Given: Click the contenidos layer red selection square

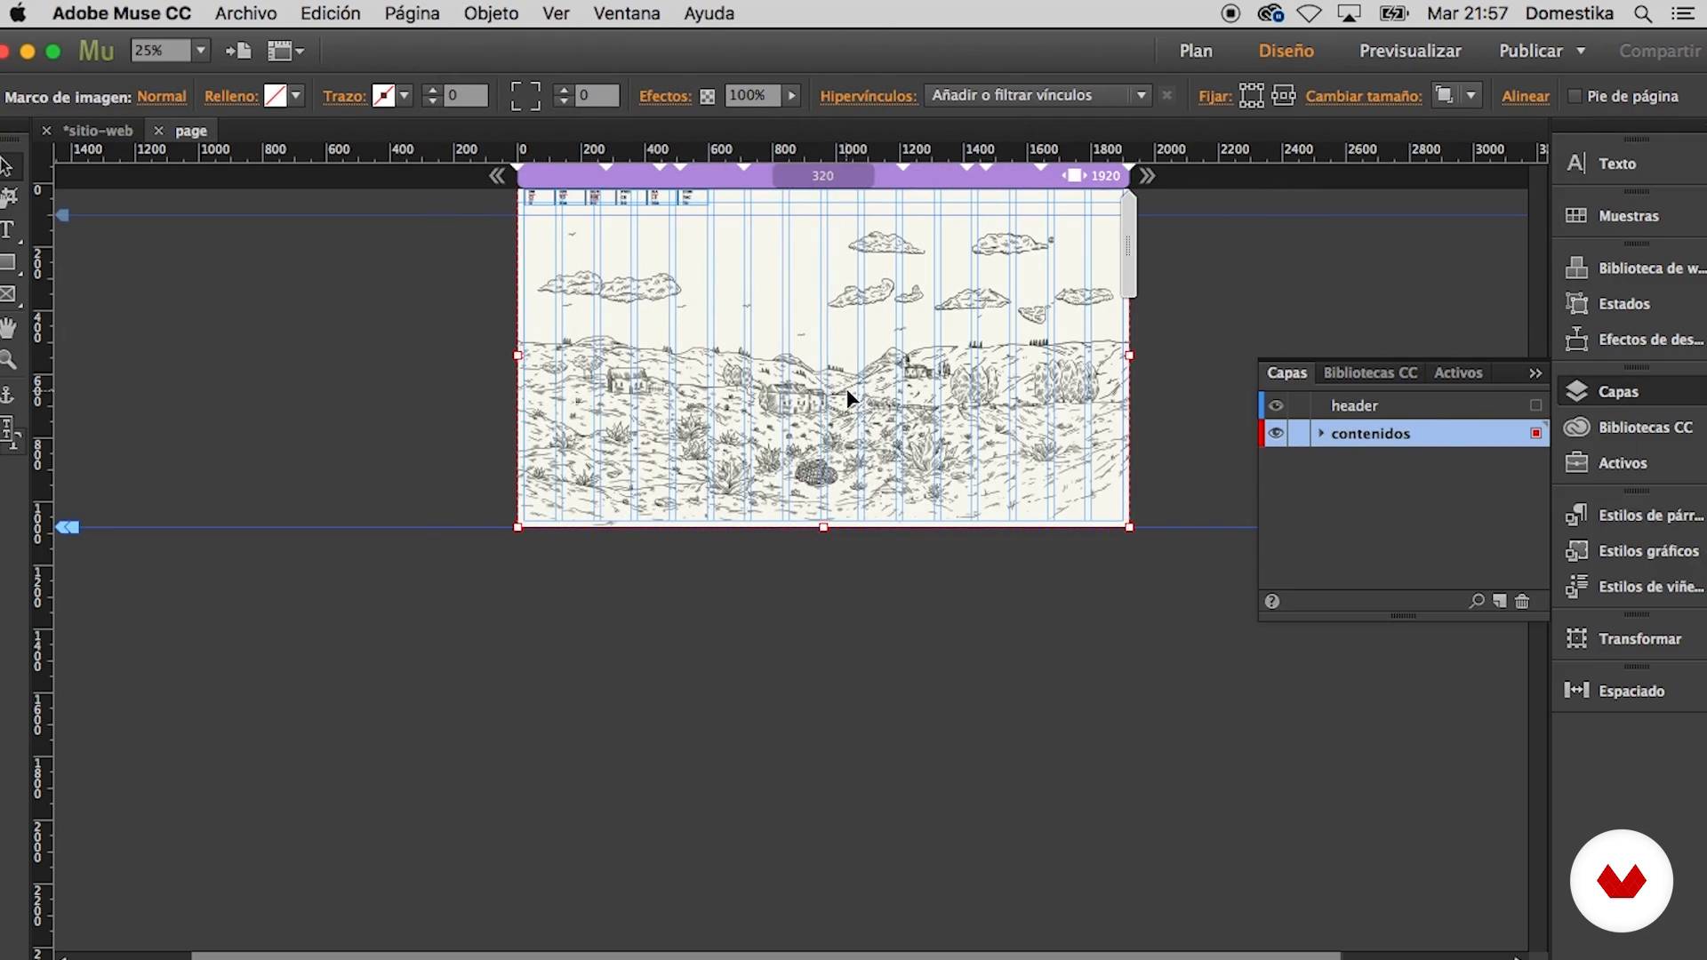Looking at the screenshot, I should pyautogui.click(x=1535, y=433).
